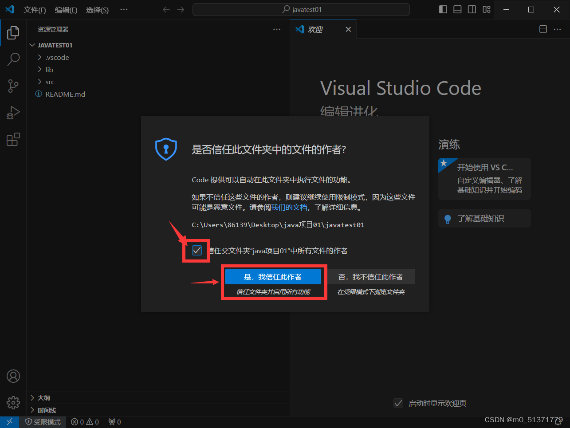Click the 演练 section heading

coord(449,145)
